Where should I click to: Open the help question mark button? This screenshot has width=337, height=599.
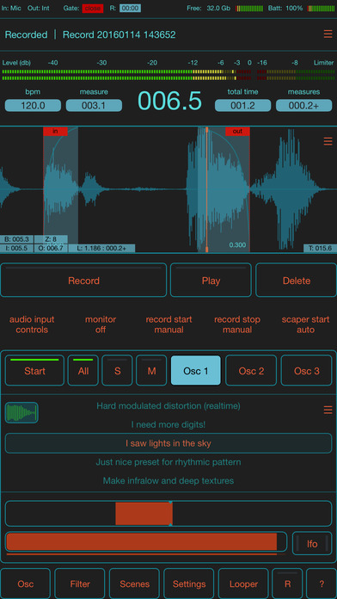click(322, 584)
